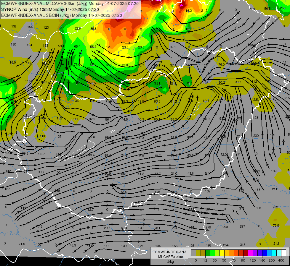Viewport: 290px width, 266px height.
Task: Click the gray swatch in the legend
Action: (193, 253)
